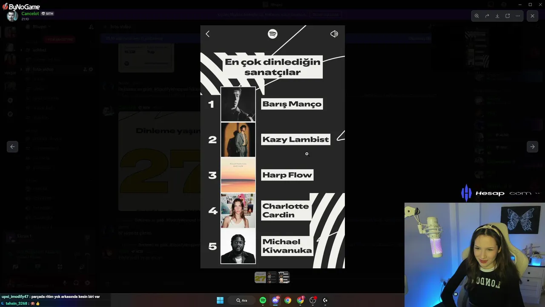Viewport: 545px width, 307px height.
Task: Click Charlotte Cardin's artist photo
Action: coord(238,211)
